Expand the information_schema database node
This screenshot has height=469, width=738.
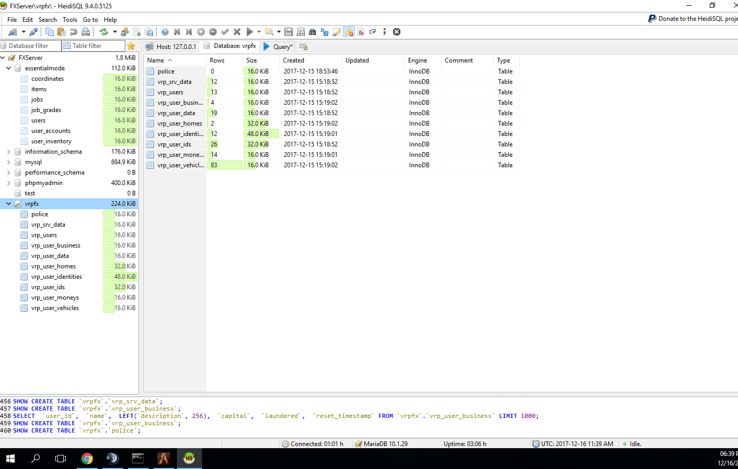9,152
